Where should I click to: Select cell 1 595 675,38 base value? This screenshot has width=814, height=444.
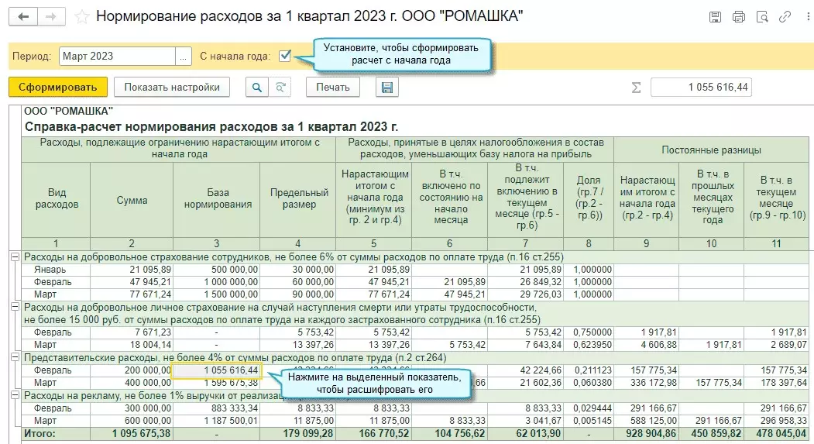click(x=217, y=383)
